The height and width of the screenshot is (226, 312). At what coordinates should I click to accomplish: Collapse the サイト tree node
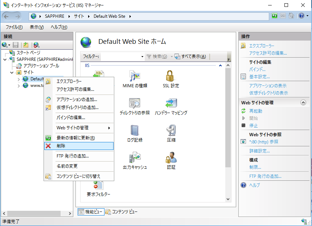(12, 72)
